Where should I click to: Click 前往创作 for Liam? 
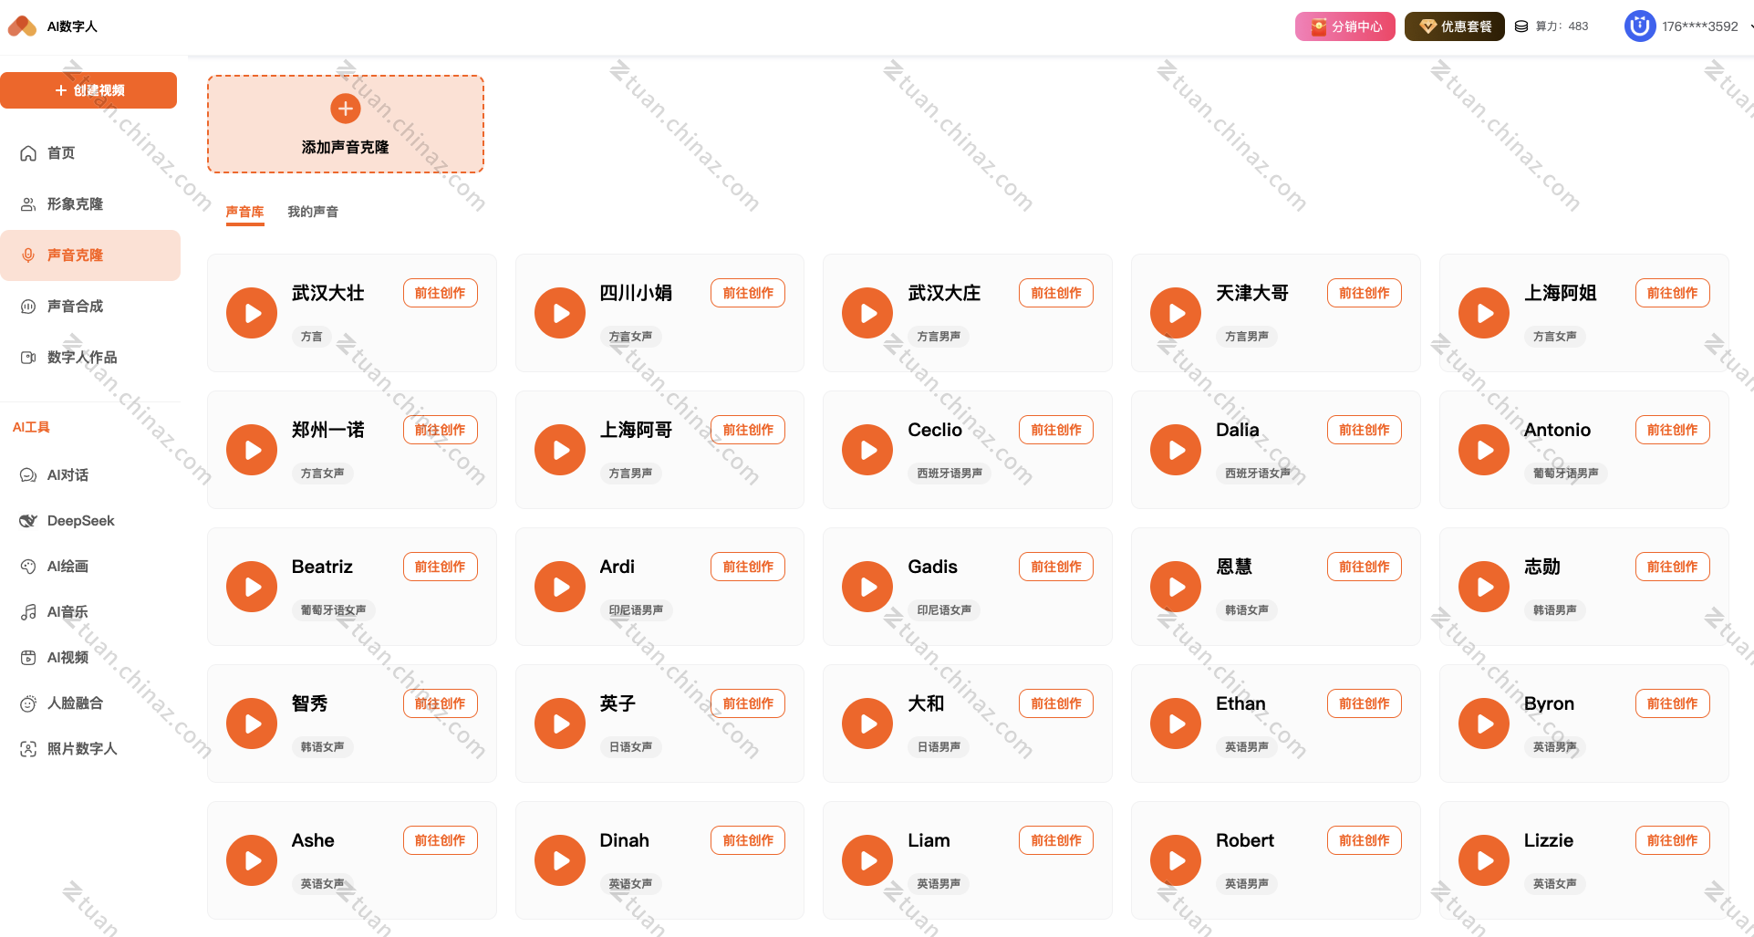pyautogui.click(x=1056, y=840)
